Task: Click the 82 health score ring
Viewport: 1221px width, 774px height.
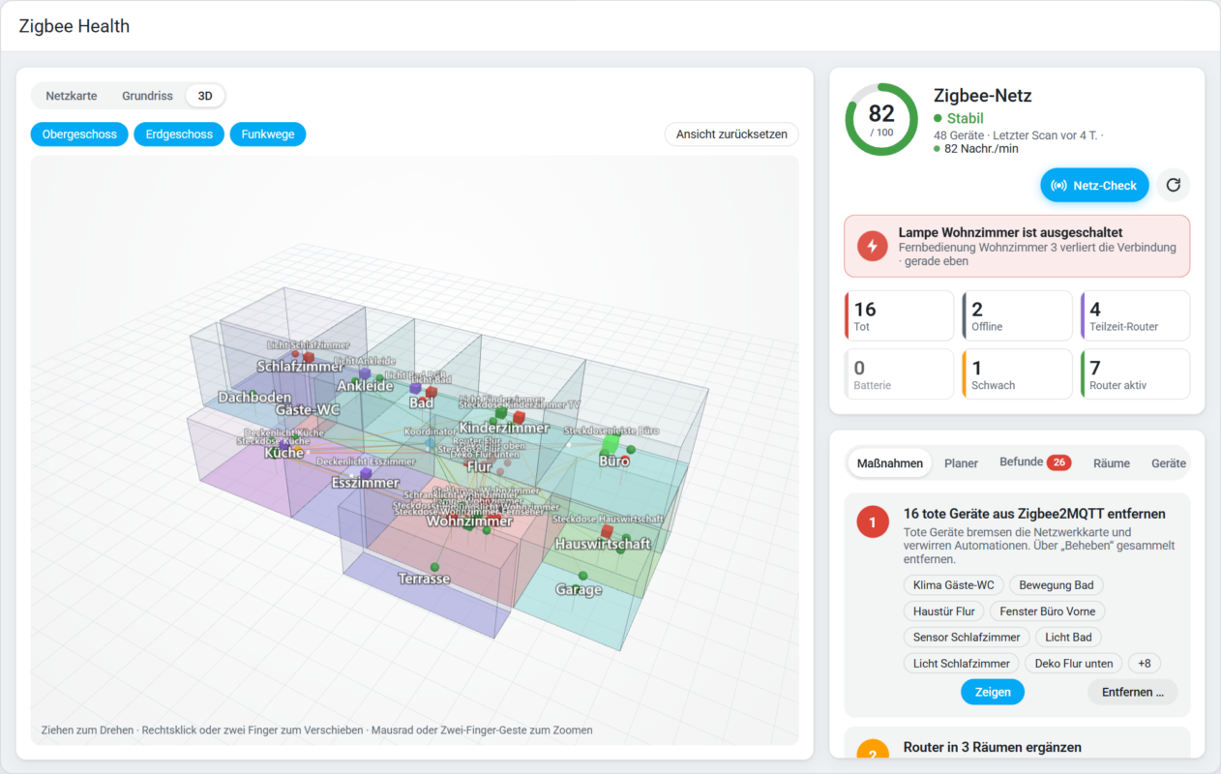Action: point(881,119)
